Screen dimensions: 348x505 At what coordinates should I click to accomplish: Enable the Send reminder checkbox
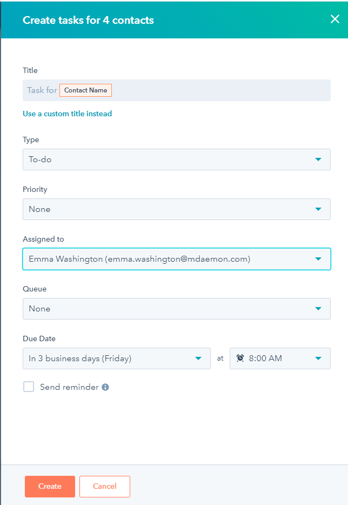click(29, 387)
